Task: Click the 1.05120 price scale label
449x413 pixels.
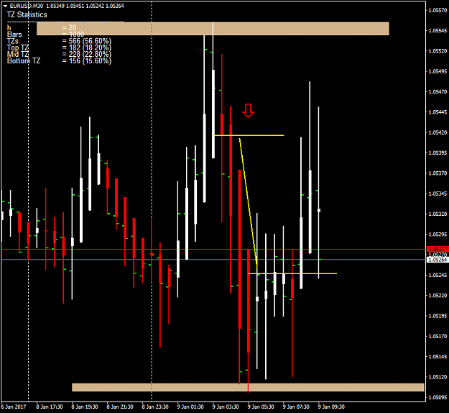Action: 438,377
